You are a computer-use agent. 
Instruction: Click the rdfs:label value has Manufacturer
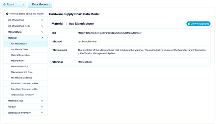(87, 41)
